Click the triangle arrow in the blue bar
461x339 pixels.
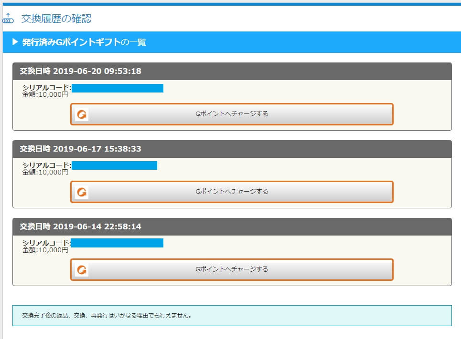click(x=15, y=42)
